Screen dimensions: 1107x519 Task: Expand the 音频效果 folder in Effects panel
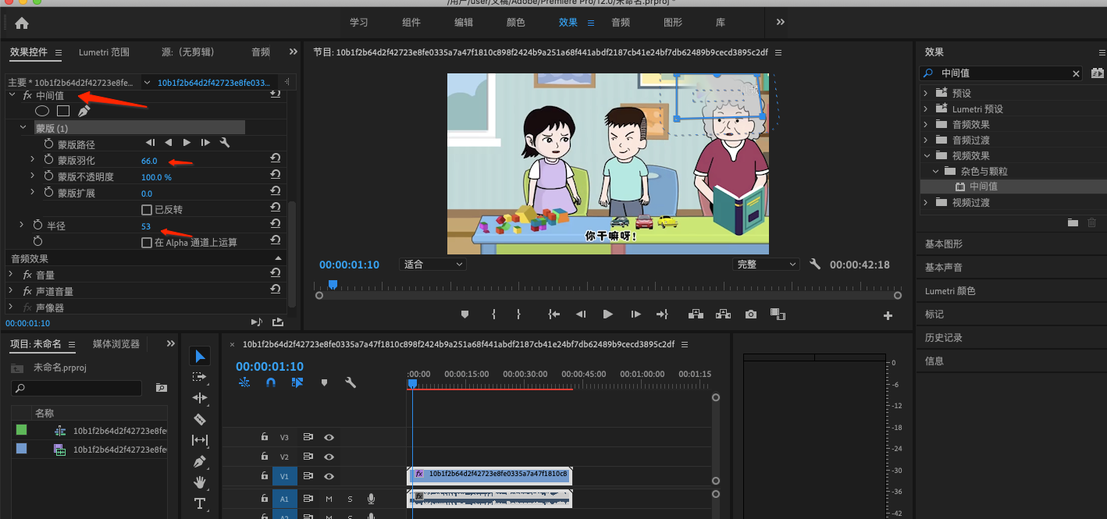tap(926, 124)
